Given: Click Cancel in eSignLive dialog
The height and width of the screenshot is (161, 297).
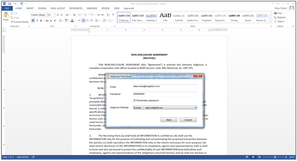Looking at the screenshot, I should click(188, 120).
